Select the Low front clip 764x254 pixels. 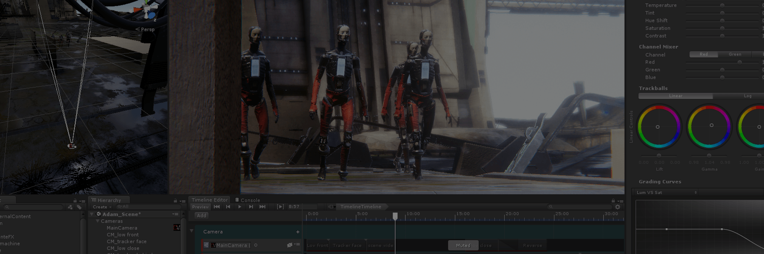[x=317, y=246]
